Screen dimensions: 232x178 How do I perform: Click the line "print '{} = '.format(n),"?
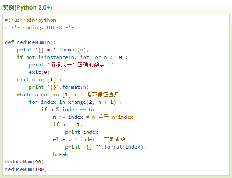pos(53,50)
